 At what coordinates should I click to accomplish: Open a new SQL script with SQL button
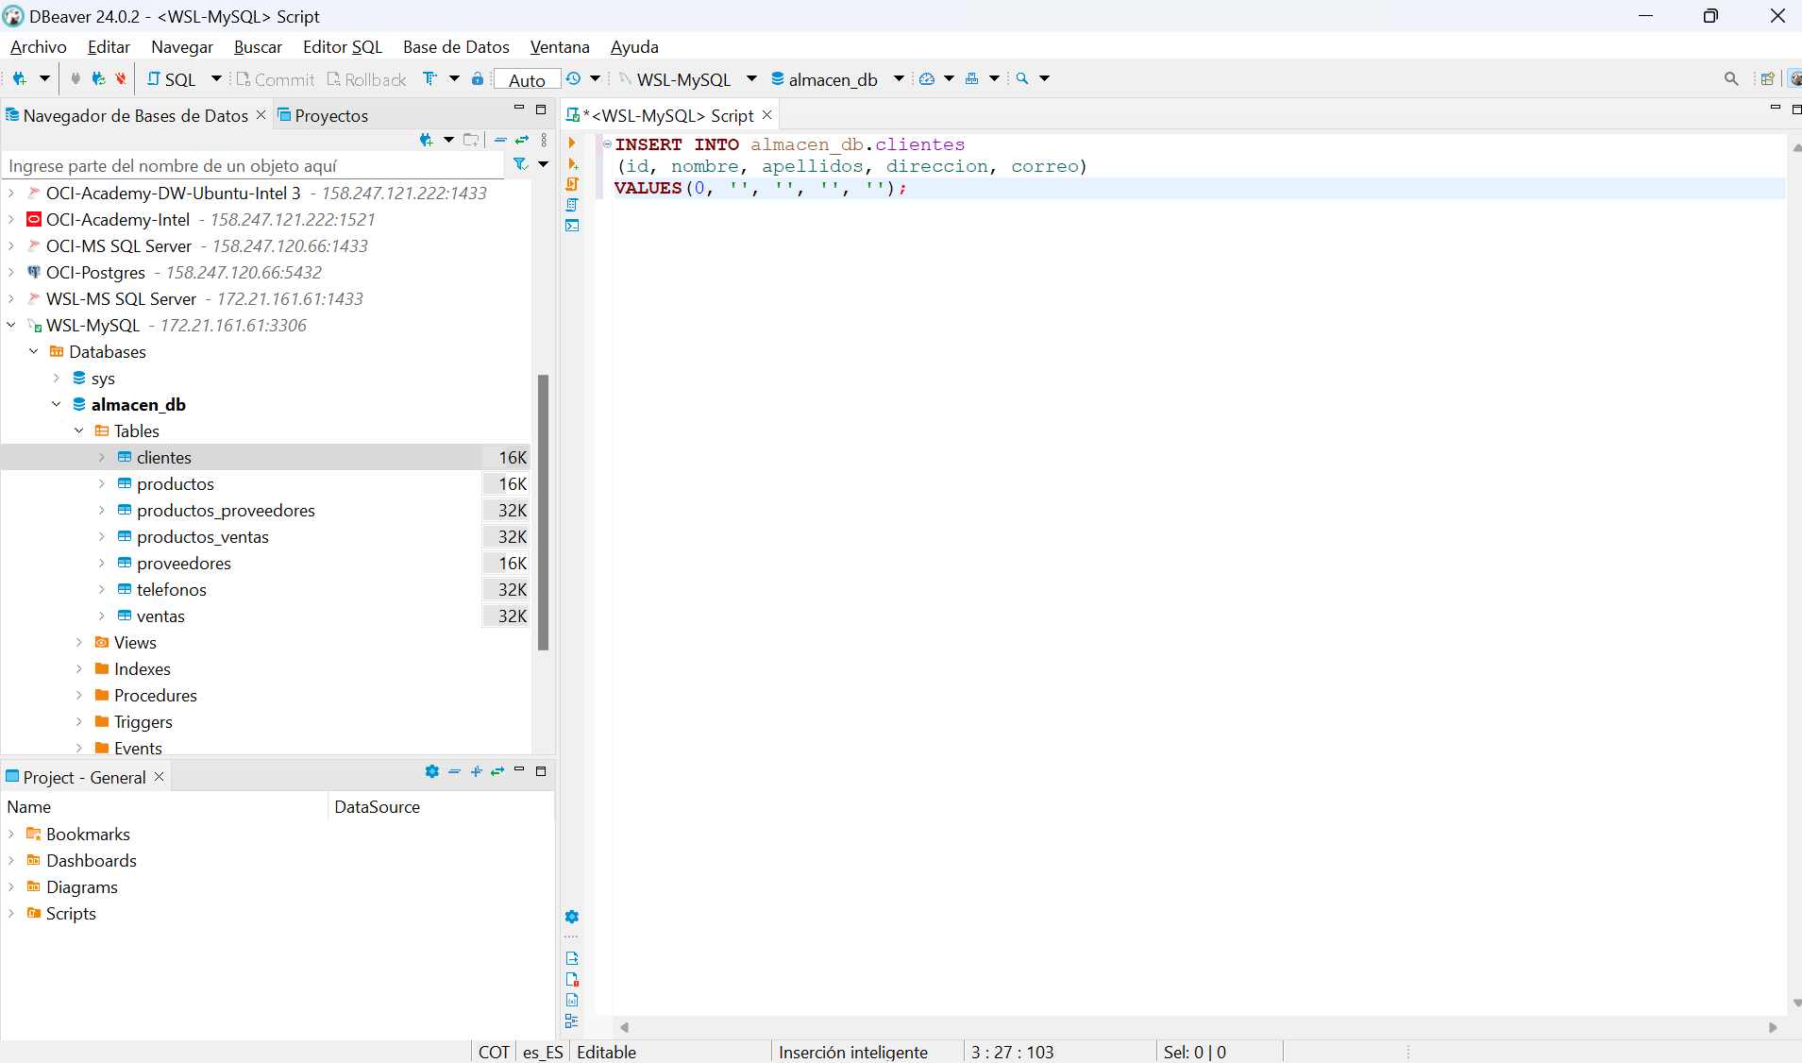(172, 79)
